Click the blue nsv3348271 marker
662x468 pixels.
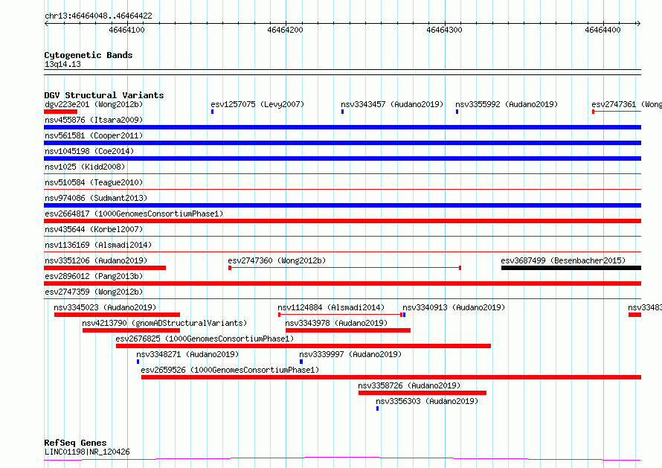(x=138, y=362)
